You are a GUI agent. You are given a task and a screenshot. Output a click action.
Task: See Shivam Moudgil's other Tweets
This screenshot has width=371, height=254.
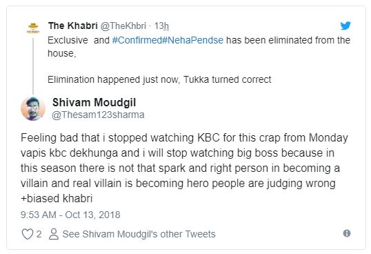click(139, 234)
